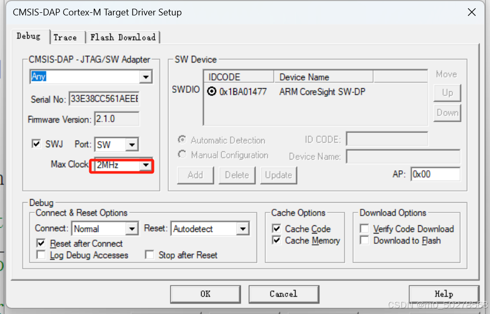Disable Cache Memory caching

[x=276, y=240]
